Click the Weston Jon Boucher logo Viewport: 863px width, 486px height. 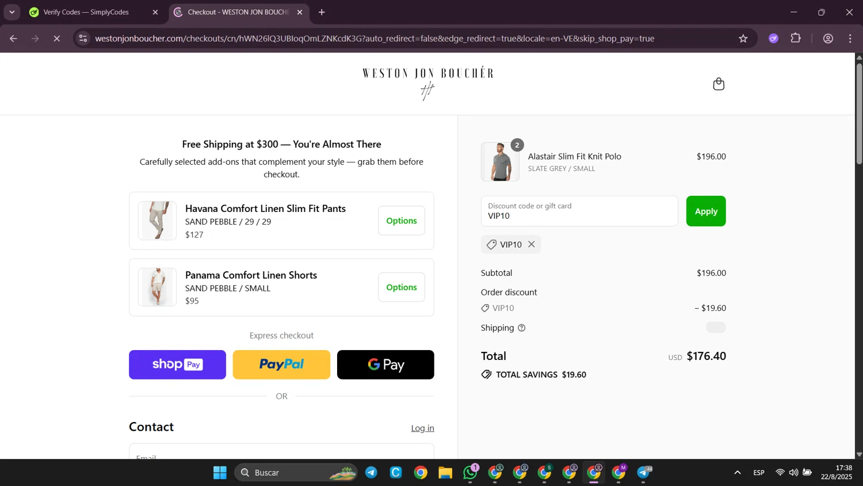pyautogui.click(x=427, y=83)
